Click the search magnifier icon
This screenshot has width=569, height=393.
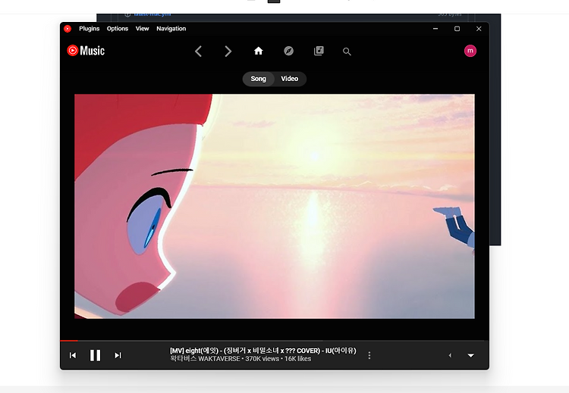click(x=347, y=51)
